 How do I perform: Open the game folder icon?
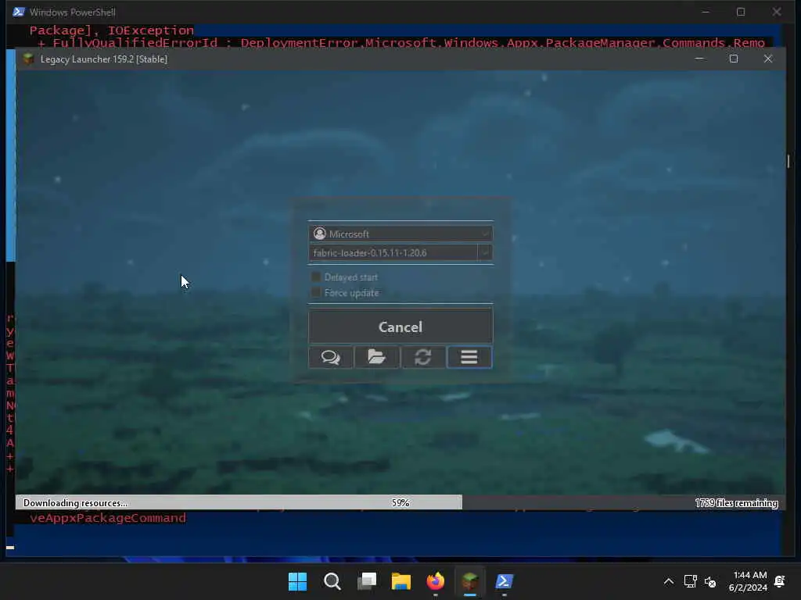click(377, 357)
